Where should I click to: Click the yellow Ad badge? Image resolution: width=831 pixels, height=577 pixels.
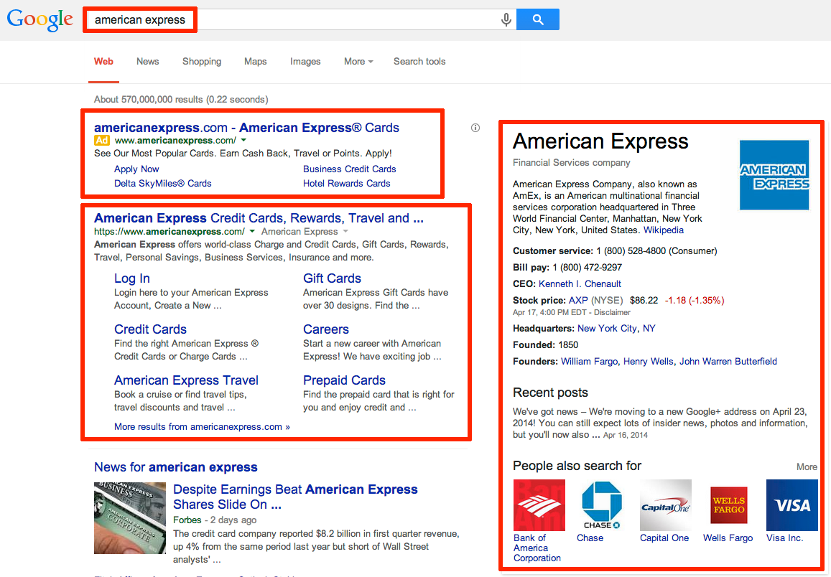pyautogui.click(x=102, y=140)
